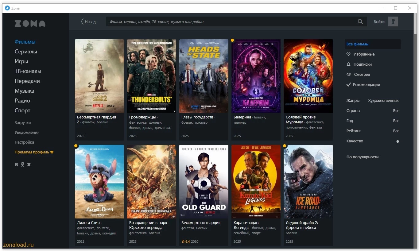Screen dimensions: 419x251
Task: Click the crown icon beside Премиум профиль
Action: pyautogui.click(x=52, y=152)
